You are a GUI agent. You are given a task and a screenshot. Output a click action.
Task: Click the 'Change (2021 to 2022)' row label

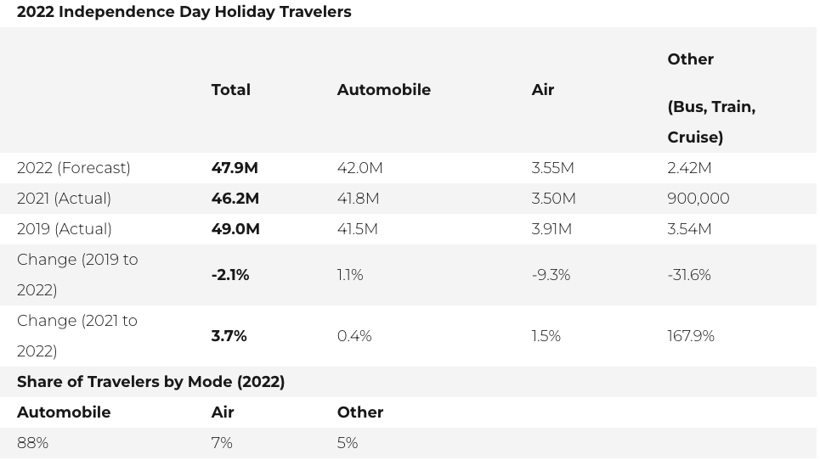(x=77, y=336)
